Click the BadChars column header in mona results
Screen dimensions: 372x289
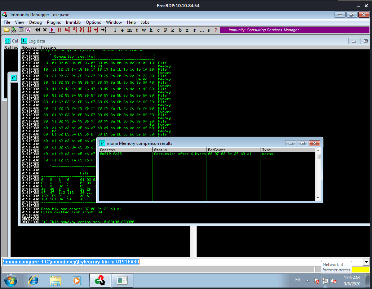pyautogui.click(x=234, y=150)
